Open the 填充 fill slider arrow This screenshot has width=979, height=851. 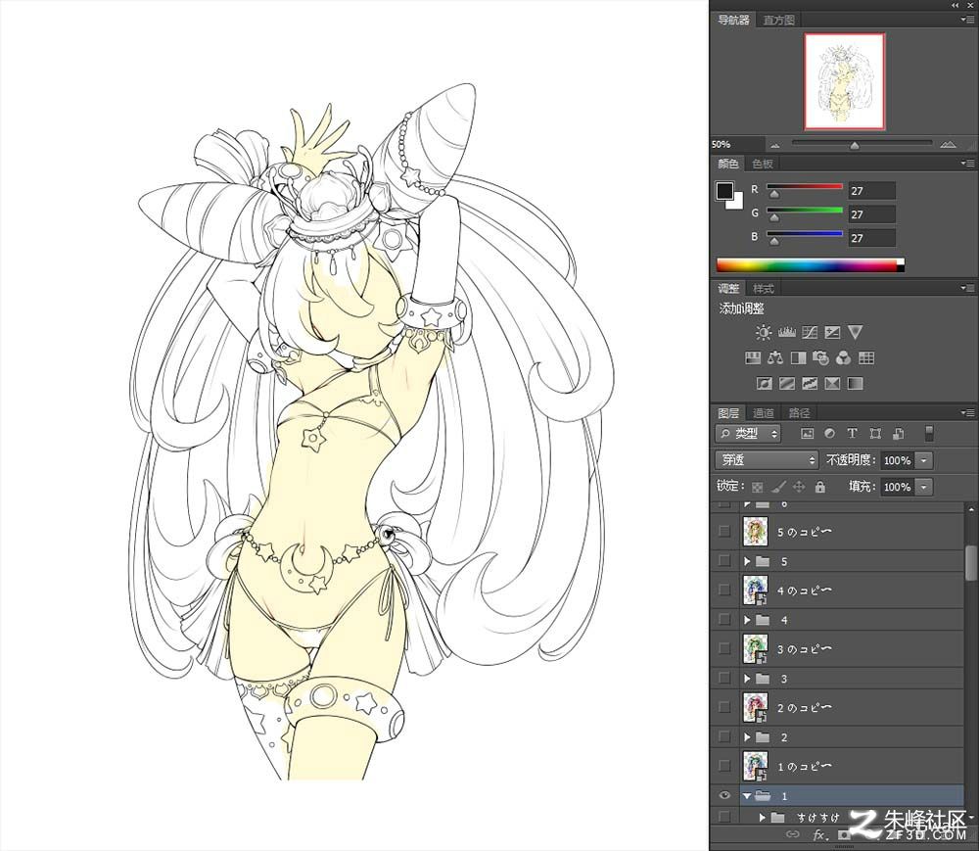pyautogui.click(x=924, y=487)
